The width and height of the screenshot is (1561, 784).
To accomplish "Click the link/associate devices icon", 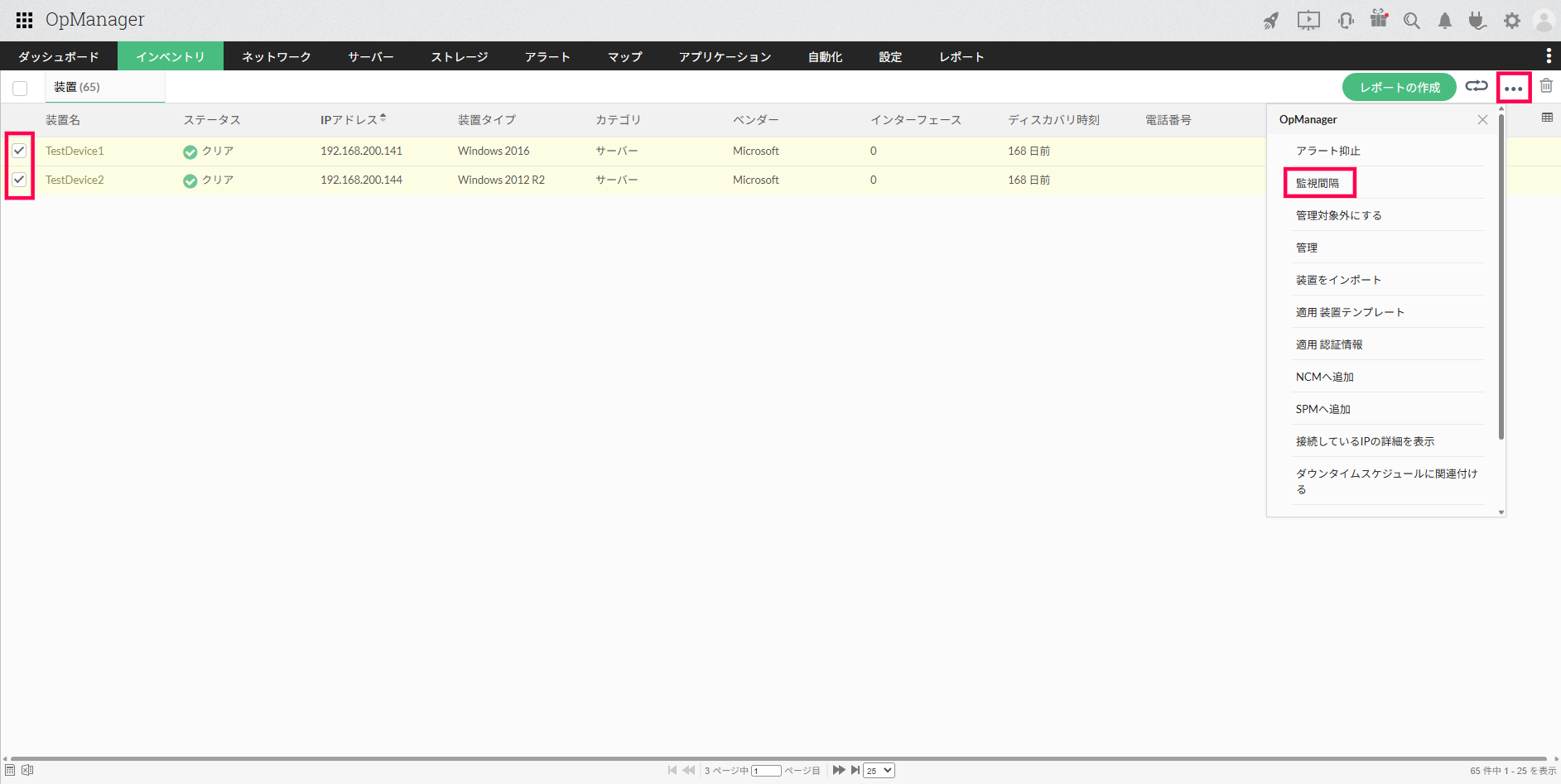I will [x=1477, y=86].
